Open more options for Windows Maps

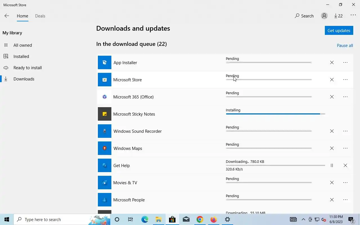[345, 148]
